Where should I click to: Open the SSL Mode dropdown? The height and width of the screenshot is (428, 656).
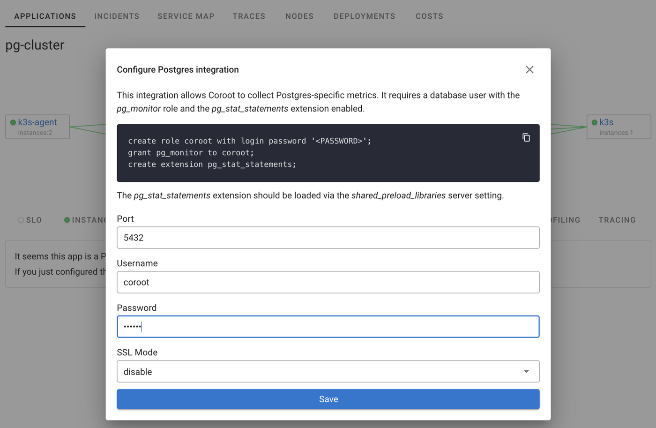click(328, 371)
